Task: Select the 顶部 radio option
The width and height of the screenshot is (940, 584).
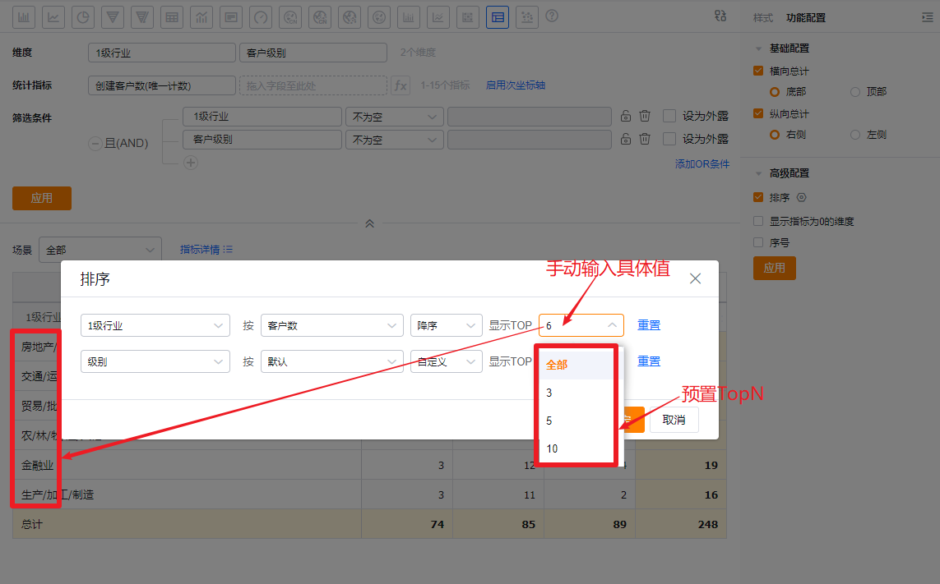Action: [855, 92]
